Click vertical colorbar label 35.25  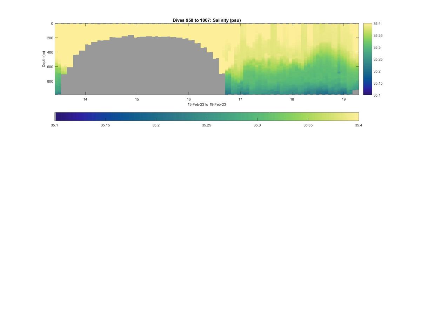pyautogui.click(x=378, y=59)
